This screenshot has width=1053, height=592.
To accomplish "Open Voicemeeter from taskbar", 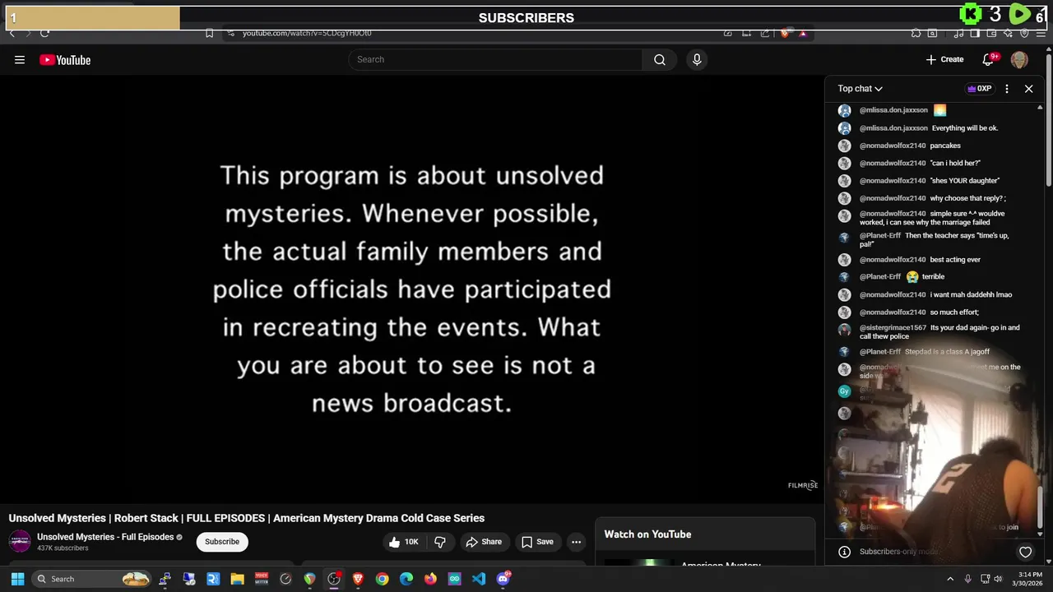I will [262, 579].
